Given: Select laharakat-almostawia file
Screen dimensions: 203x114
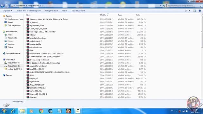Looking at the screenshot, I should point(38,38).
